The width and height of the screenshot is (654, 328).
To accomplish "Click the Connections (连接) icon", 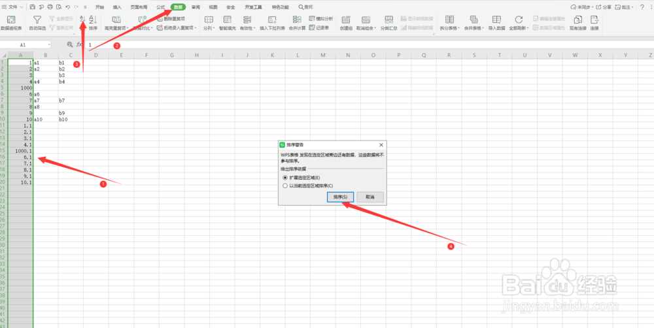I will (x=594, y=20).
